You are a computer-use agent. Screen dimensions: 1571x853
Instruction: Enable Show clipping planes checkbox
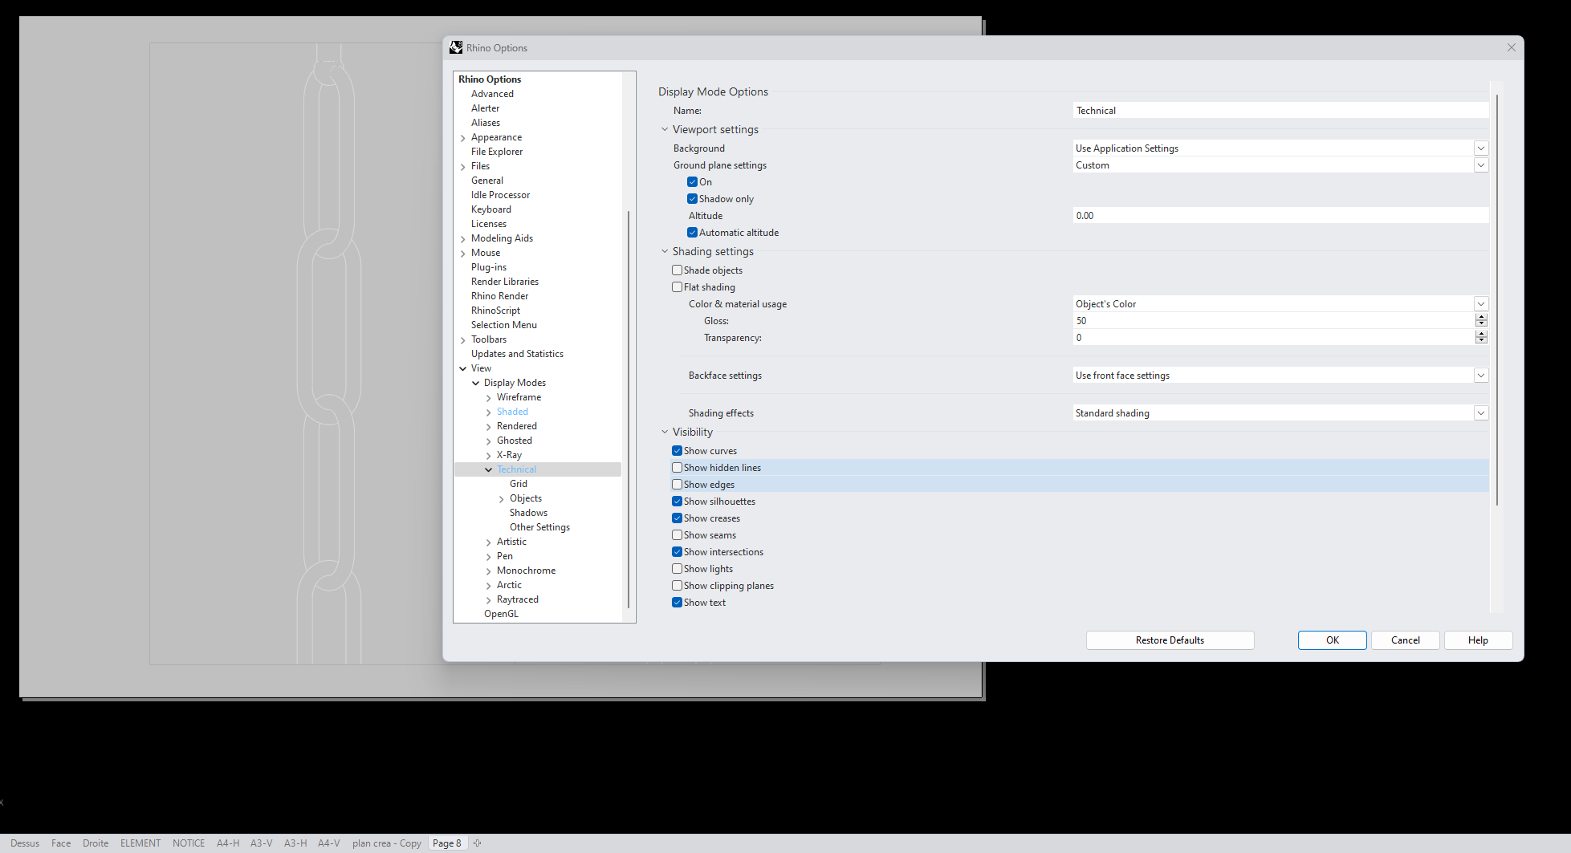677,586
